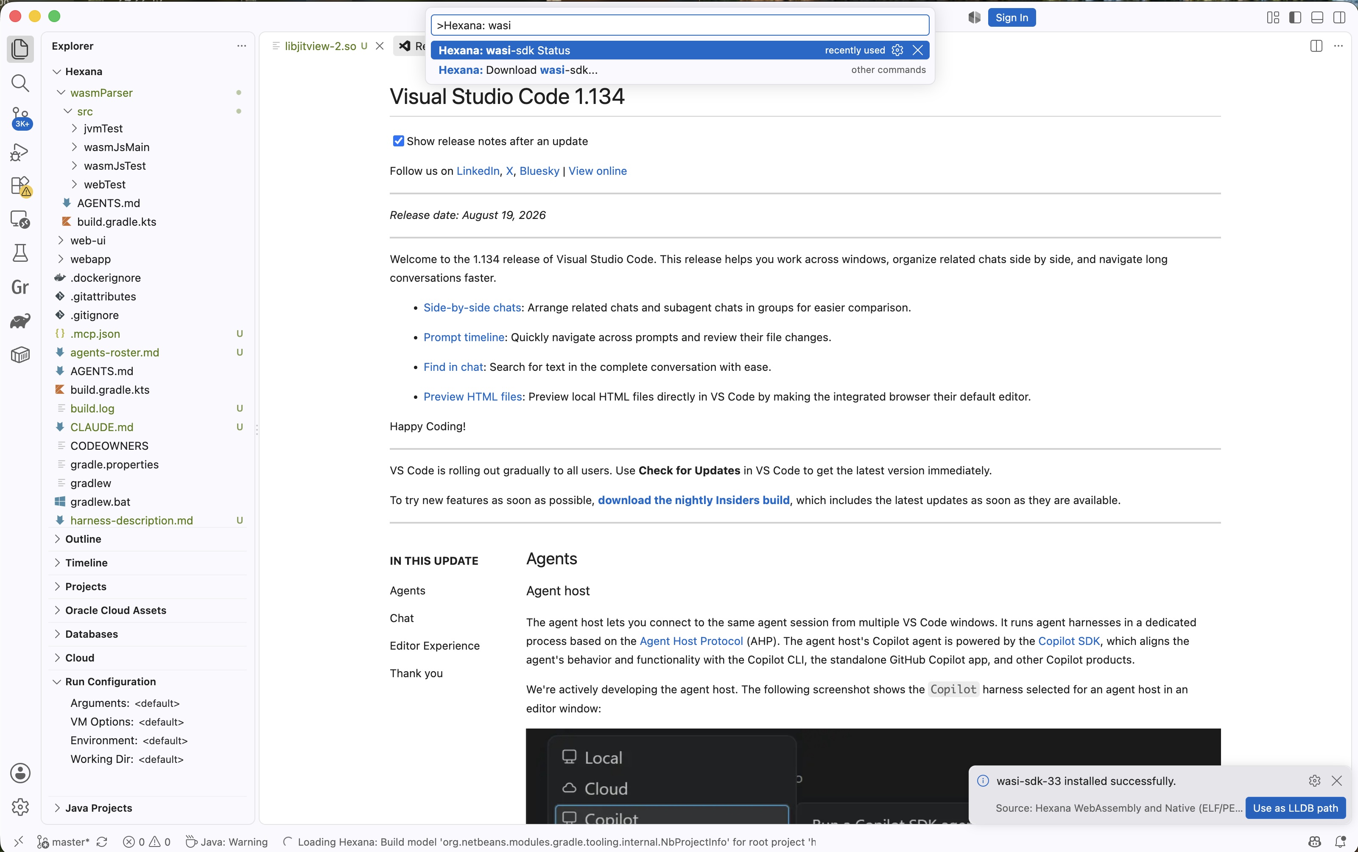Open the LinkedIn link
Screen dimensions: 1358x852
[478, 171]
